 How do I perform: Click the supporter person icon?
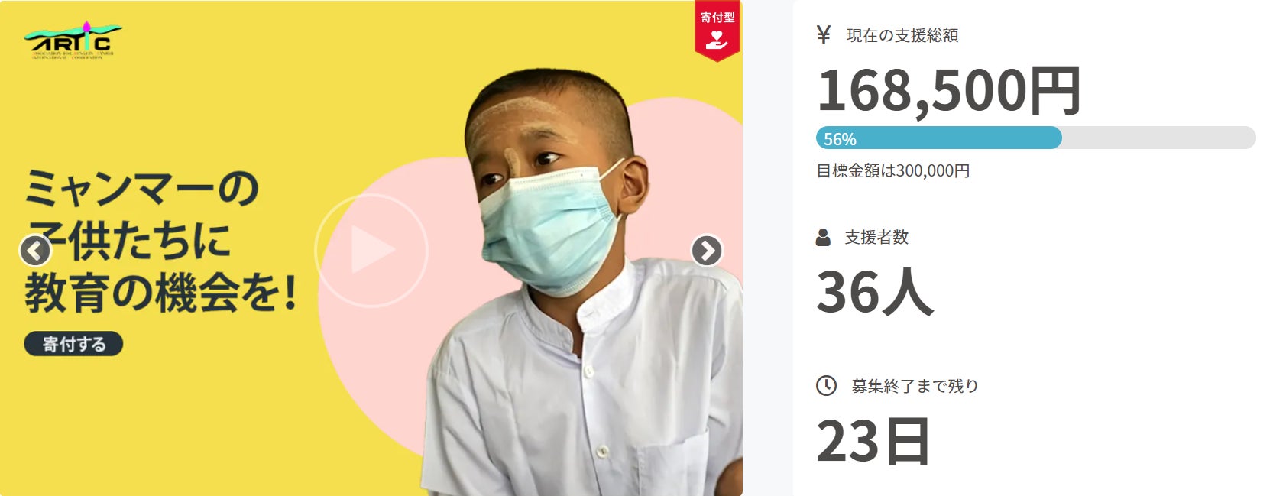click(x=823, y=237)
